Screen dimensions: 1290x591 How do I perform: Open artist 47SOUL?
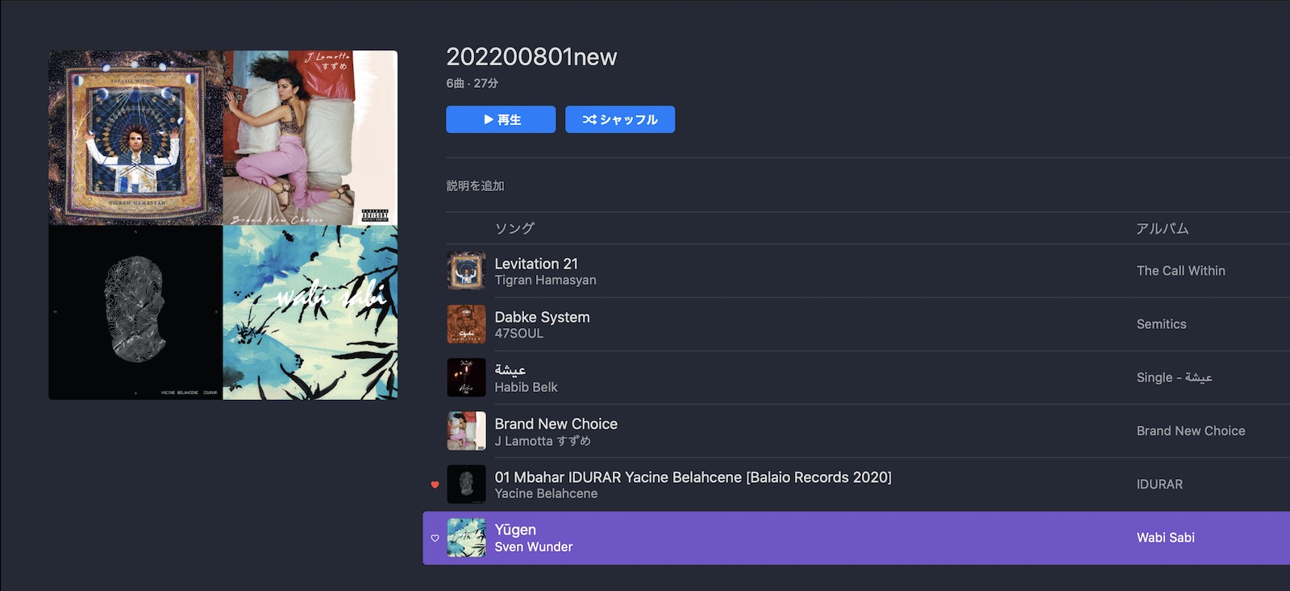[x=518, y=333]
